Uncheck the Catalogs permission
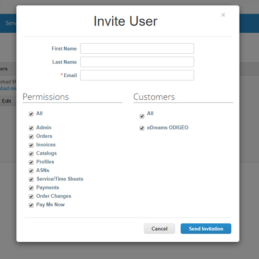The image size is (259, 259). pyautogui.click(x=31, y=154)
